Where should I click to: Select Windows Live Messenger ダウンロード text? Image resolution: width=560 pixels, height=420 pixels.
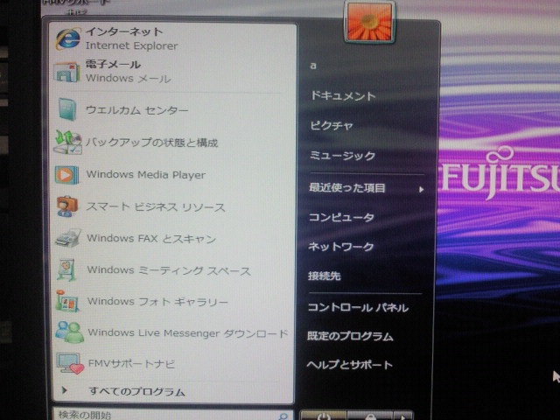pos(188,333)
